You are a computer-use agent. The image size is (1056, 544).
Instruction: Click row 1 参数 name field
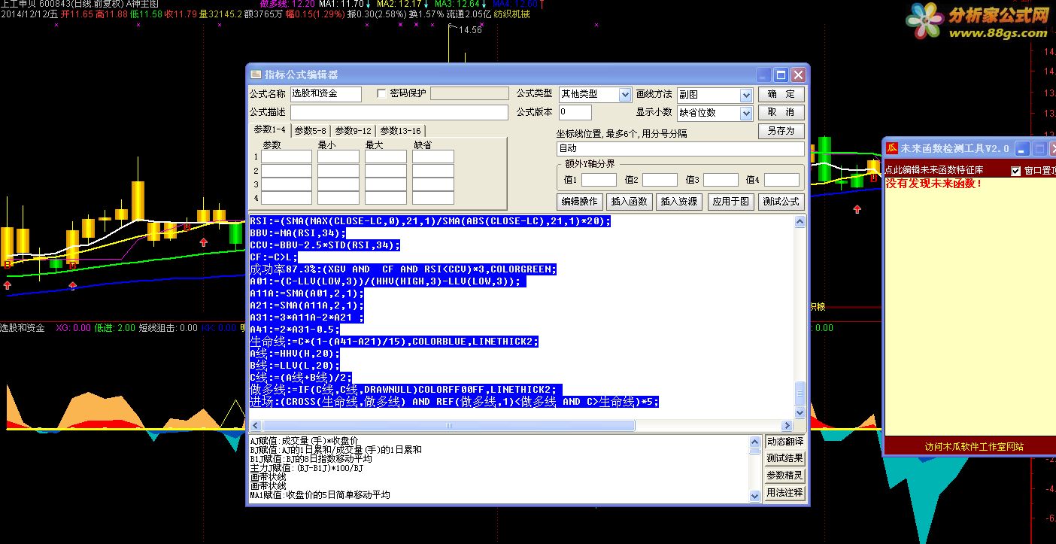(287, 157)
